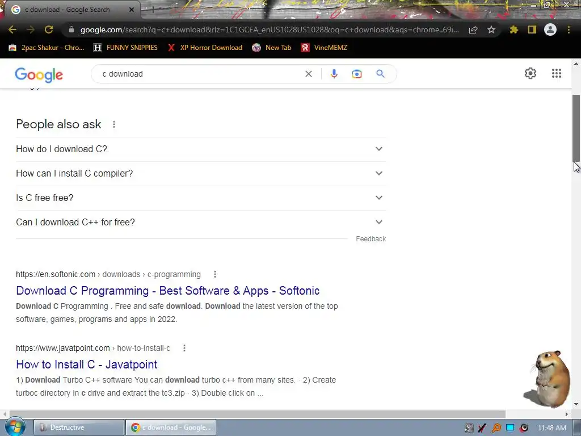581x436 pixels.
Task: Click the scrollbar up arrow
Action: click(576, 64)
